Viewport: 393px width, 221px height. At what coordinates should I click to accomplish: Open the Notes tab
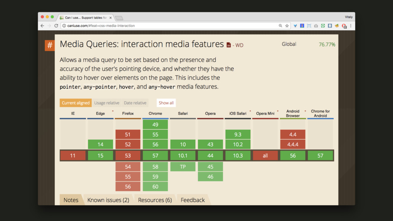point(71,200)
